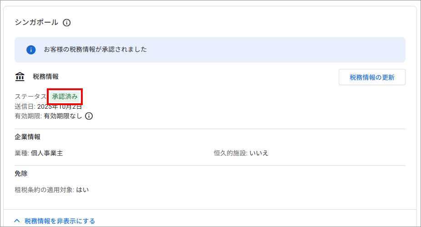Click the 税務情報を非表示にする link text
This screenshot has width=421, height=227.
60,221
